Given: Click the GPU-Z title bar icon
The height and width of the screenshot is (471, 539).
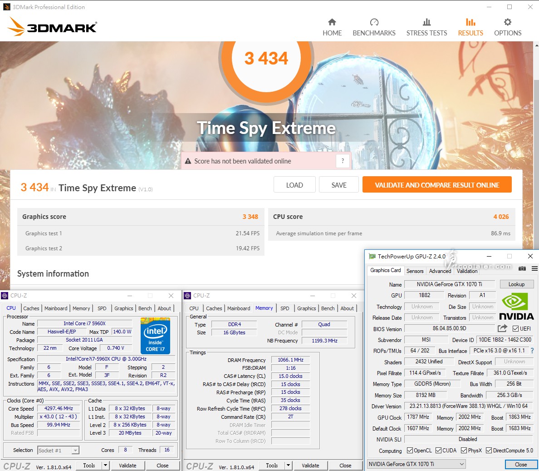Looking at the screenshot, I should point(372,256).
